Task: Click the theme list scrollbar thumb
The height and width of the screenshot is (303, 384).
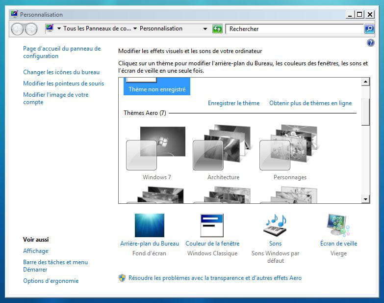Action: click(365, 112)
